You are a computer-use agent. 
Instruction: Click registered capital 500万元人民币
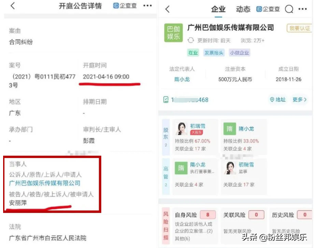(235, 79)
